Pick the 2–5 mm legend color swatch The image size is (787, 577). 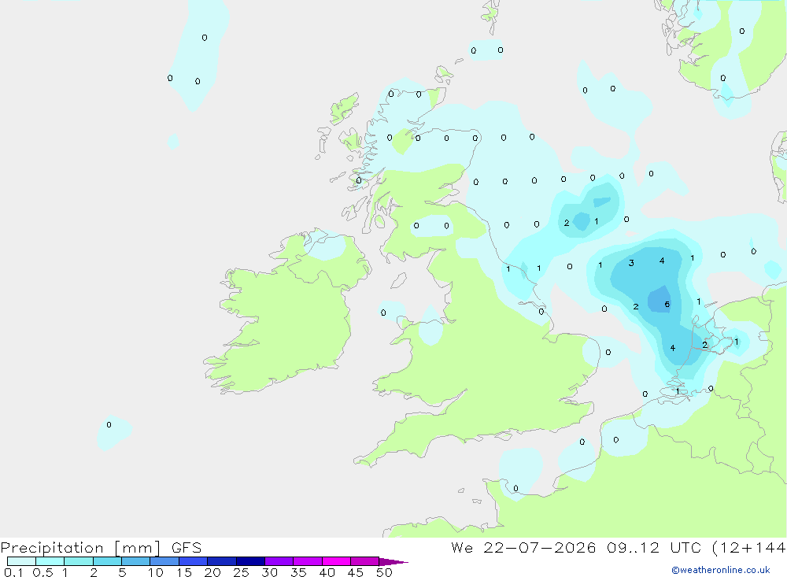point(107,561)
